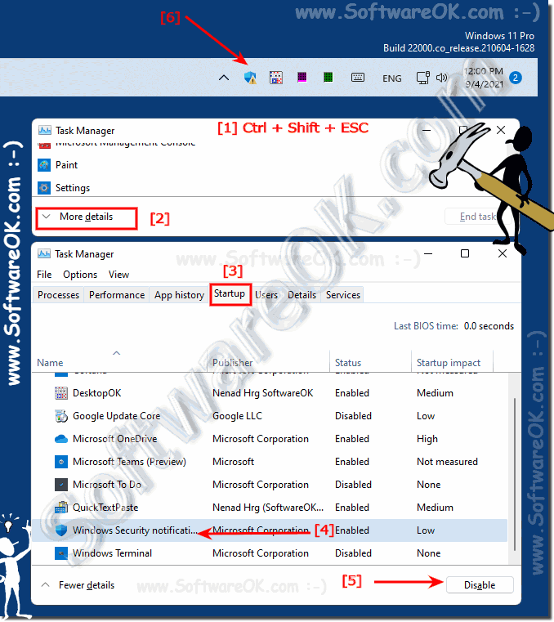554x622 pixels.
Task: Click Microsoft To Do row icon
Action: 61,485
